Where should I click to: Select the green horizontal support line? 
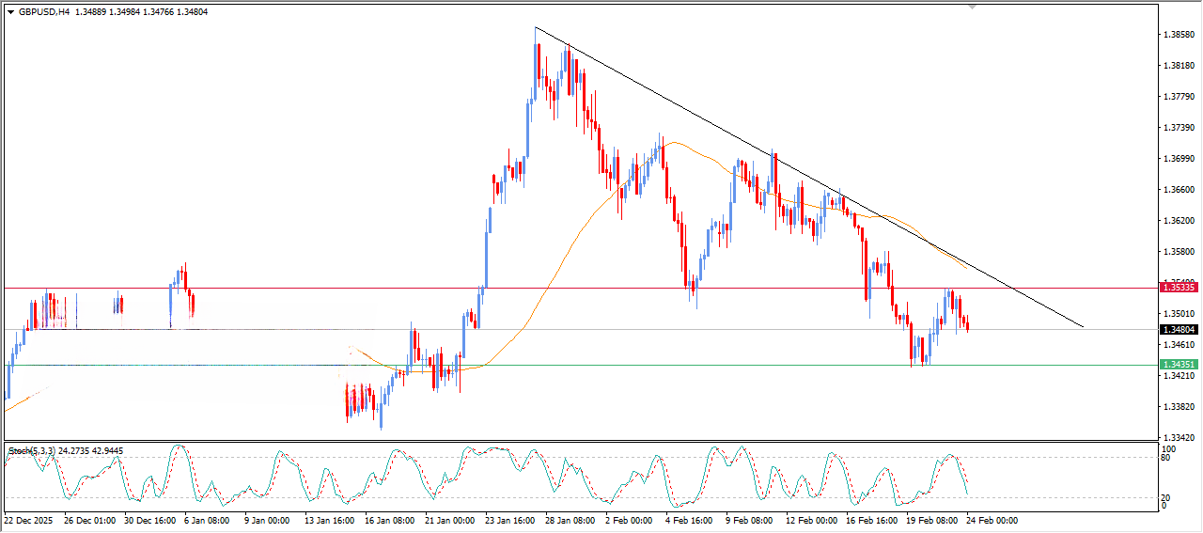coord(658,365)
